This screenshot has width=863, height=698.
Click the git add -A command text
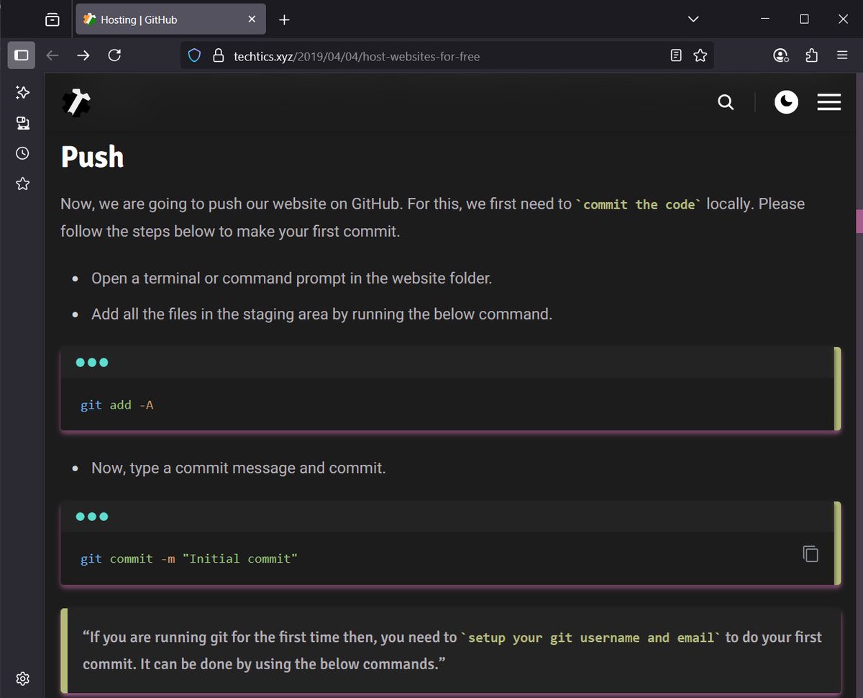click(117, 405)
